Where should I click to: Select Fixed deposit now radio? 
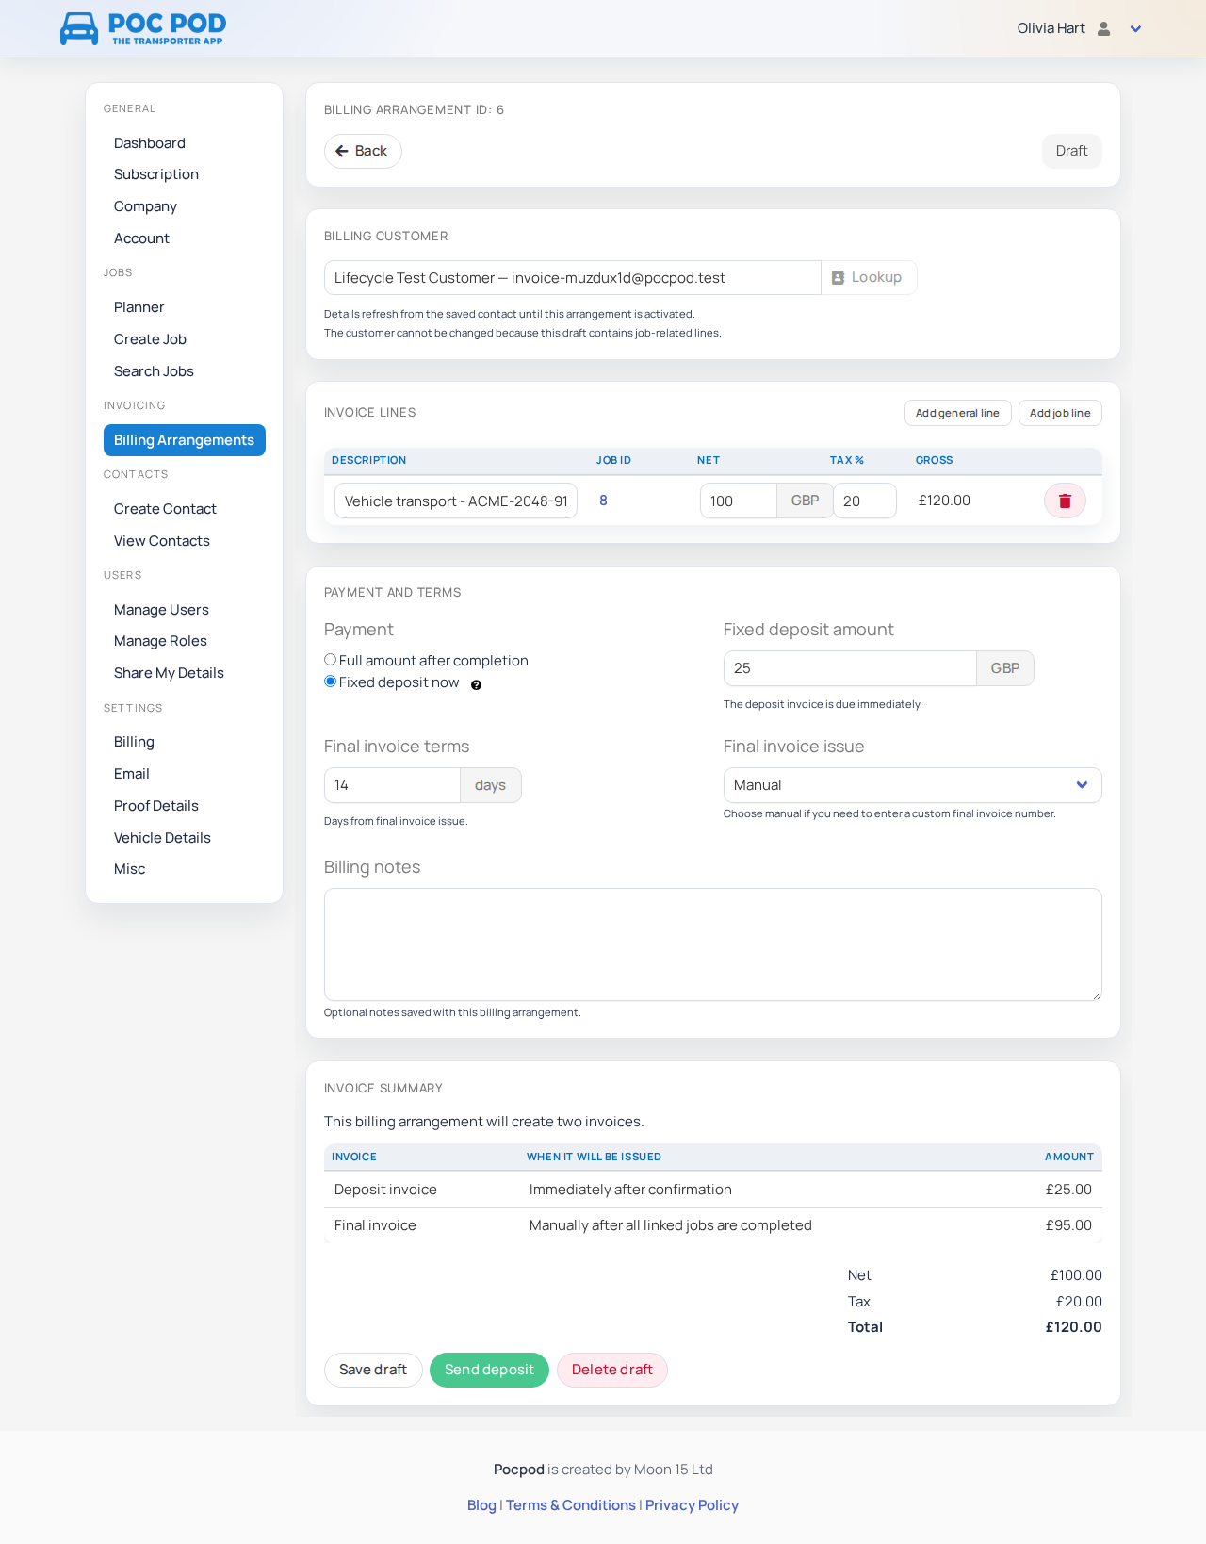pyautogui.click(x=330, y=682)
